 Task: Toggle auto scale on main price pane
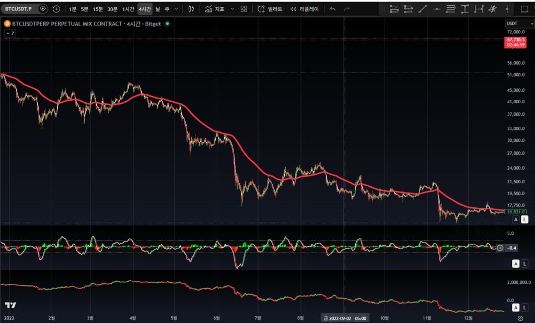tap(516, 220)
